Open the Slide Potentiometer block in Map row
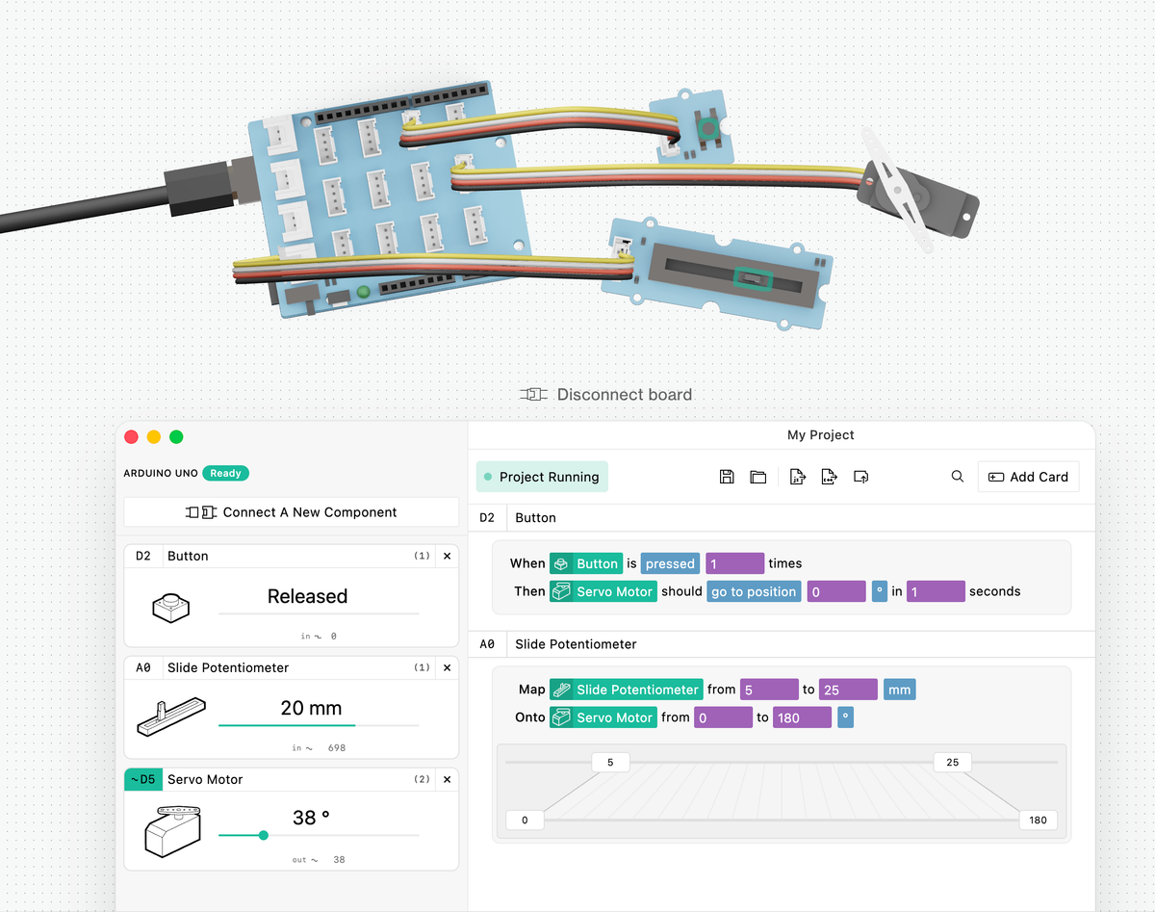The height and width of the screenshot is (912, 1155). point(627,690)
